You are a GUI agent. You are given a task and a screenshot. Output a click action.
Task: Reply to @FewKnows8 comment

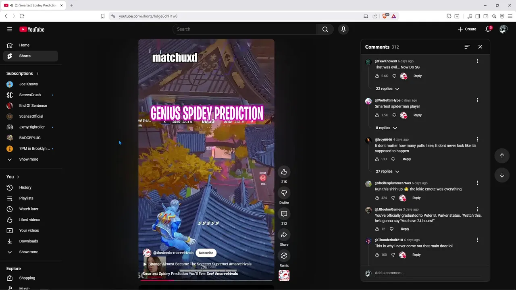417,76
